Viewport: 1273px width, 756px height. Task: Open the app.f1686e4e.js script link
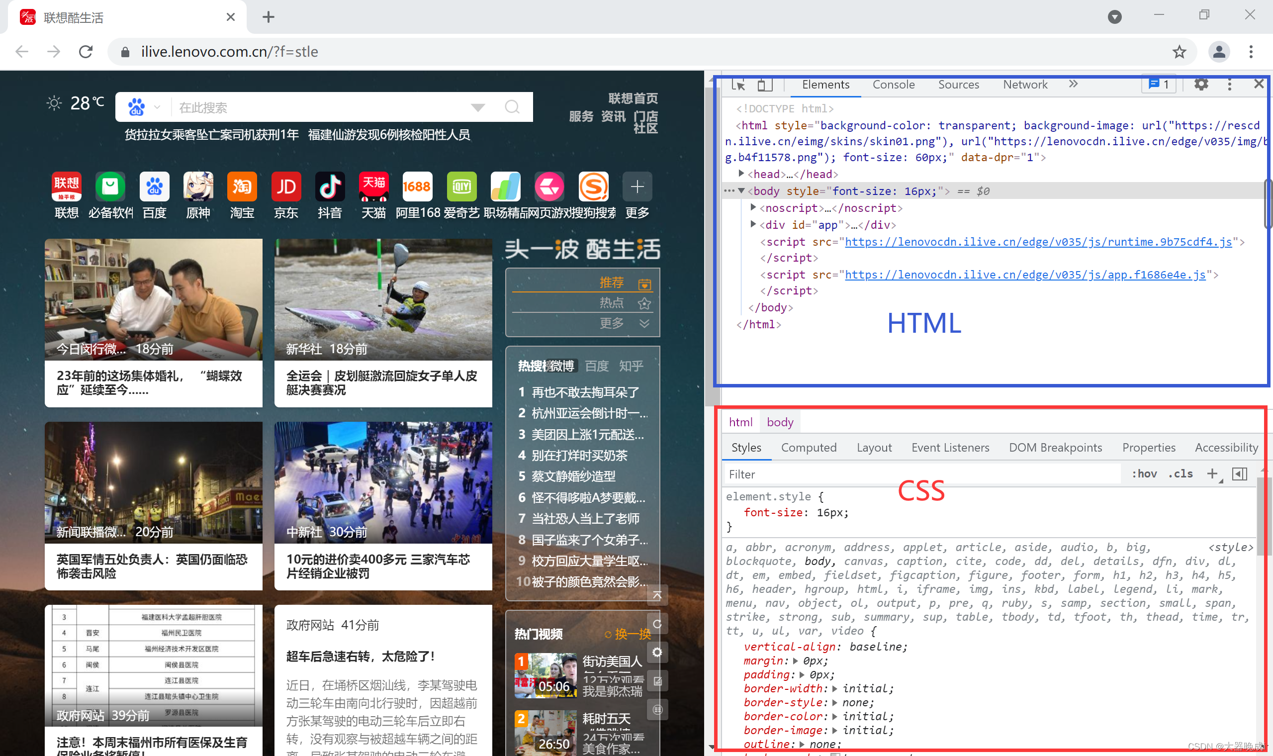[1025, 275]
